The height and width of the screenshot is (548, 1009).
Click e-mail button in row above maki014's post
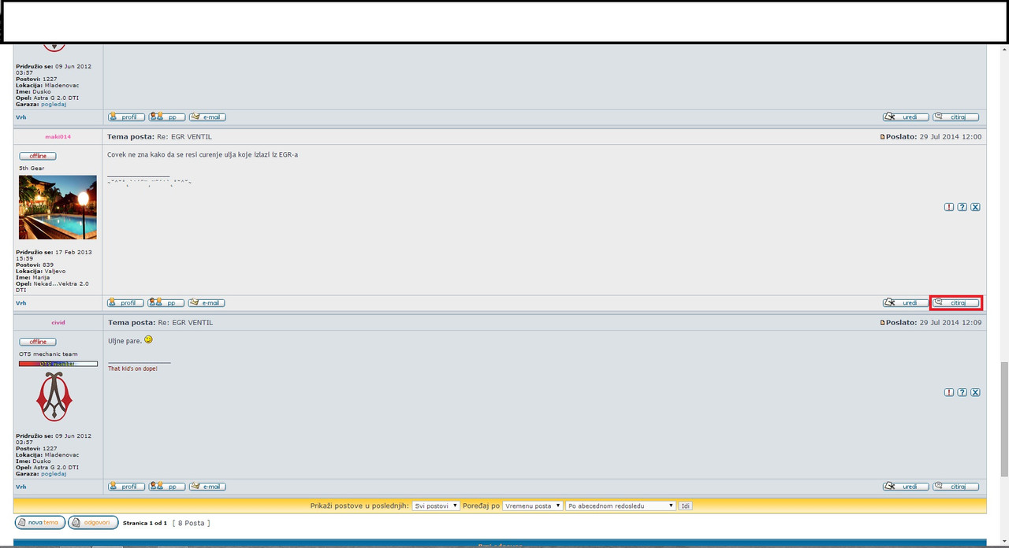coord(207,117)
